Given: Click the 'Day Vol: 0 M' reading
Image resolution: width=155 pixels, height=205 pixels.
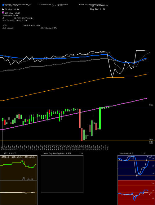Looking at the screenshot, I should coord(97,9).
